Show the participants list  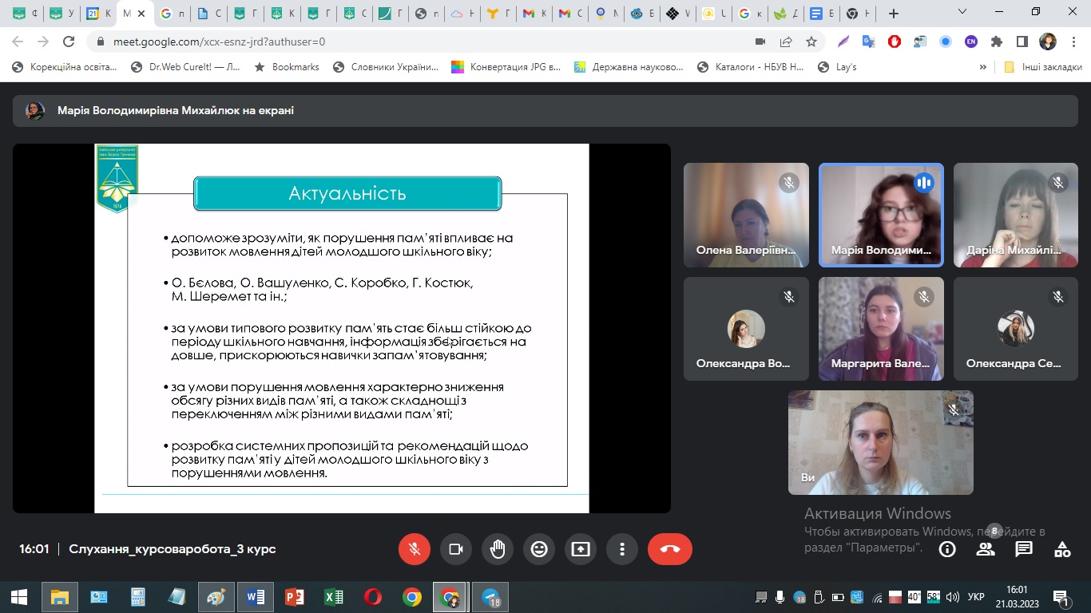tap(986, 549)
